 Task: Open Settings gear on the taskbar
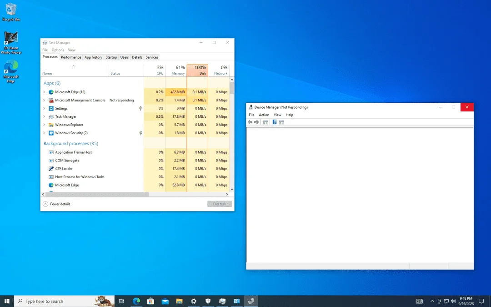tap(194, 301)
